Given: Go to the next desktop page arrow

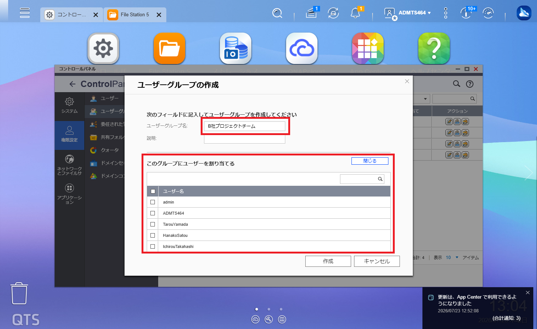Looking at the screenshot, I should click(x=528, y=173).
